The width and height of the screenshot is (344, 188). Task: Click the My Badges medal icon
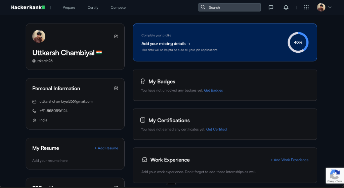[x=142, y=81]
